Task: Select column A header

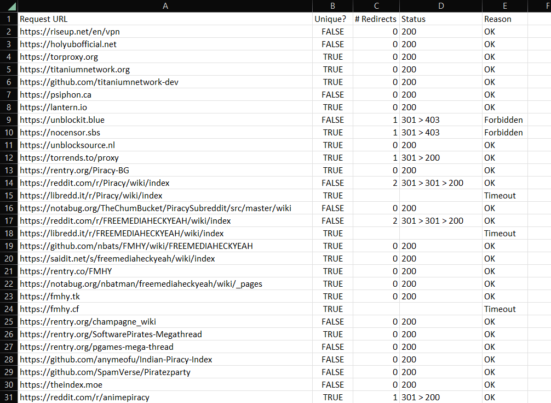Action: [x=165, y=6]
